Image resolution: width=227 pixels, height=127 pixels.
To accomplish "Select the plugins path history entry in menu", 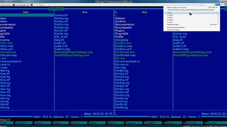I will pos(192,10).
